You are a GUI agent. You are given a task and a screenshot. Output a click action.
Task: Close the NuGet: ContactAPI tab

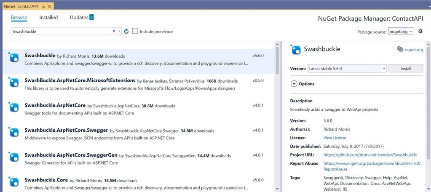click(49, 6)
